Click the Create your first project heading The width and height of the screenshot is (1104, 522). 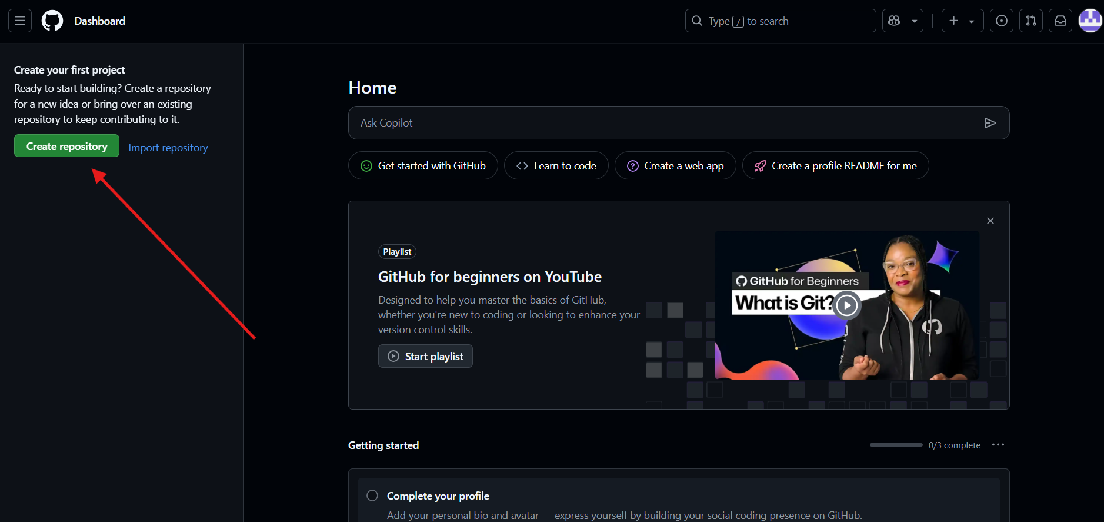69,69
